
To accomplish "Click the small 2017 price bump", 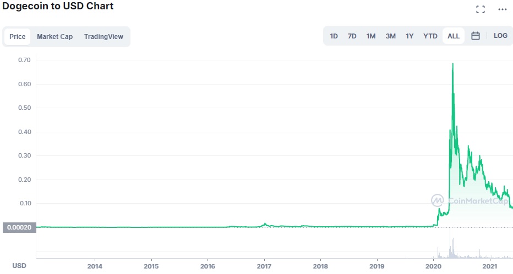I will point(265,225).
